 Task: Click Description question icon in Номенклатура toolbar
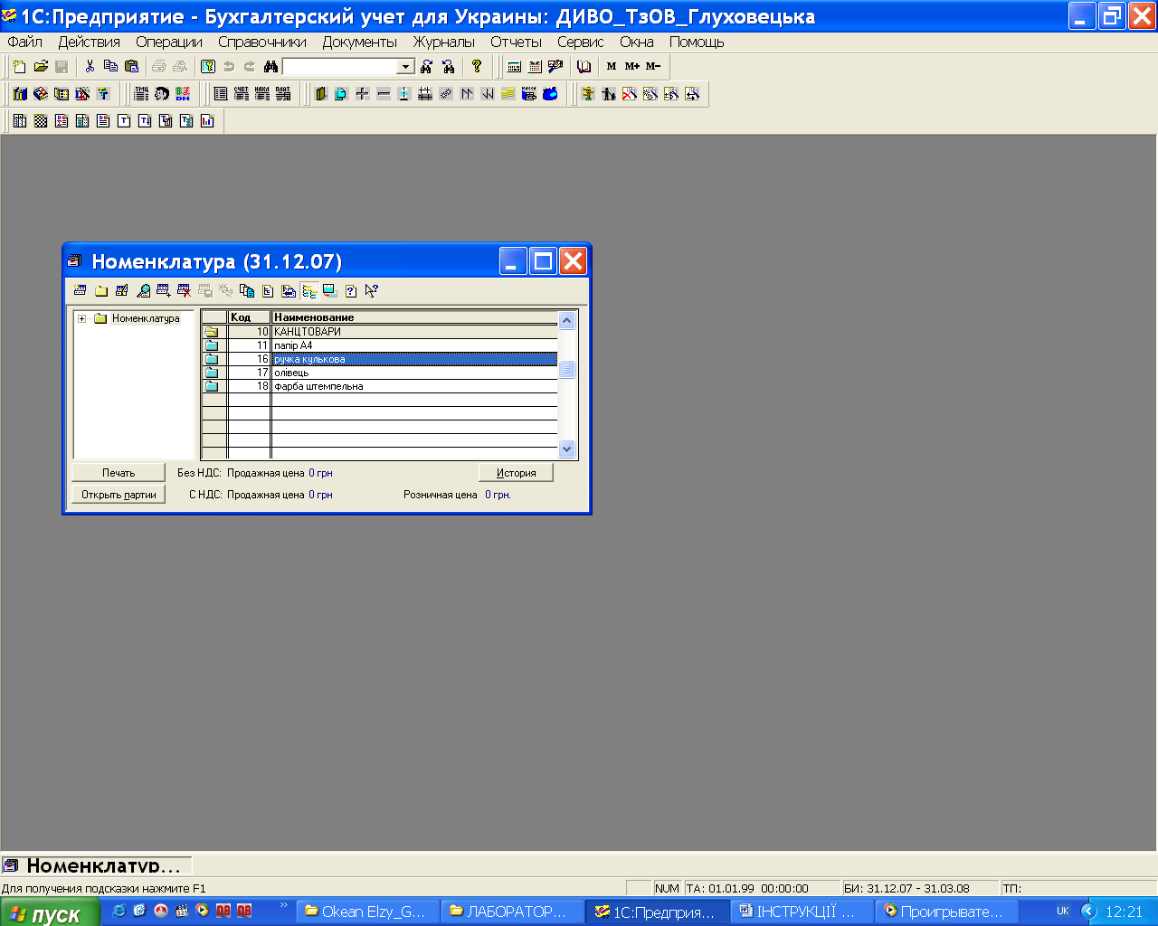351,290
